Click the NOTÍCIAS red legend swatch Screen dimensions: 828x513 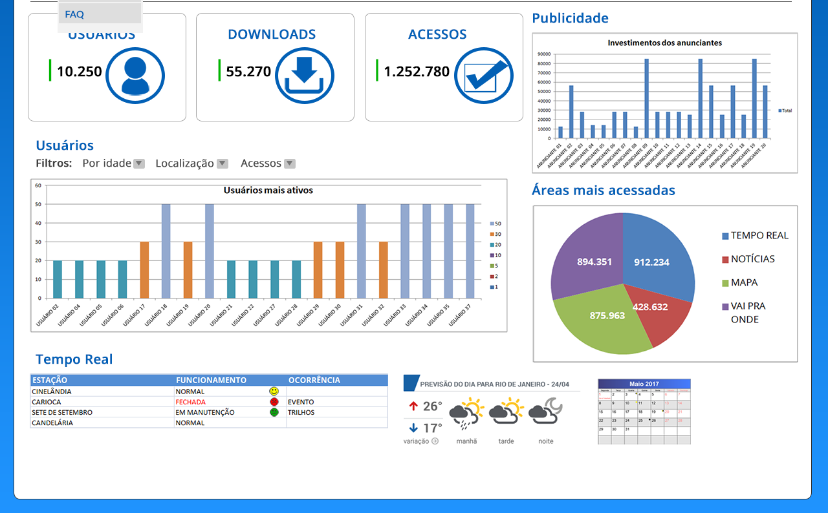(725, 260)
